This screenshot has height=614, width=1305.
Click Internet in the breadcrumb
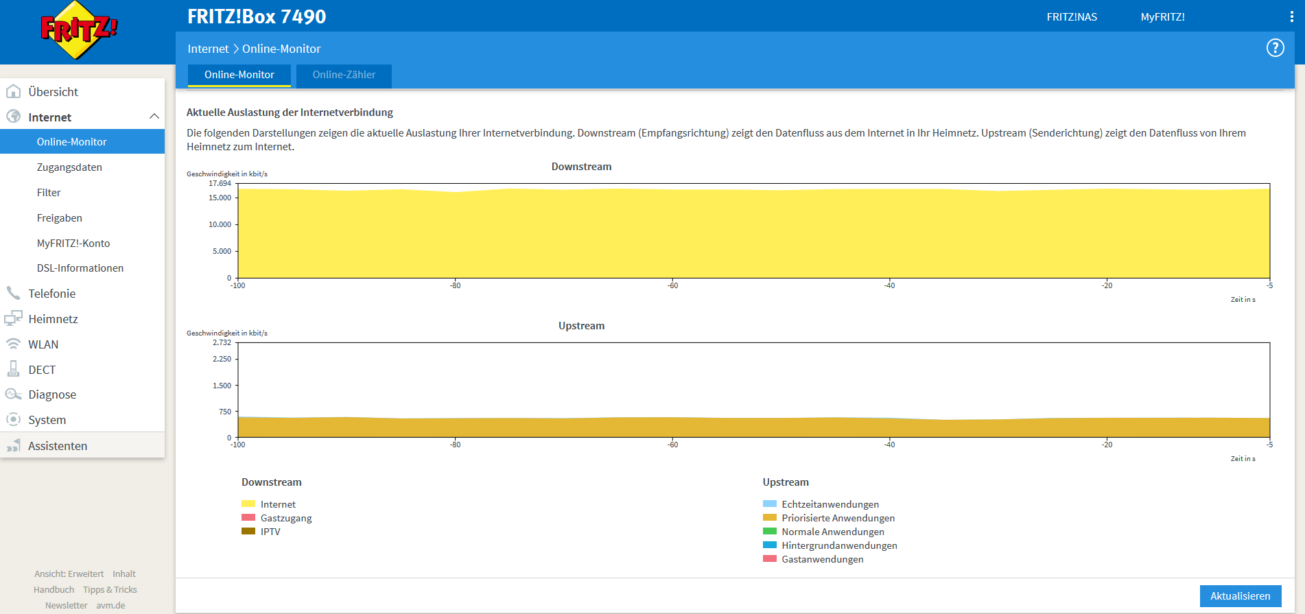point(208,49)
